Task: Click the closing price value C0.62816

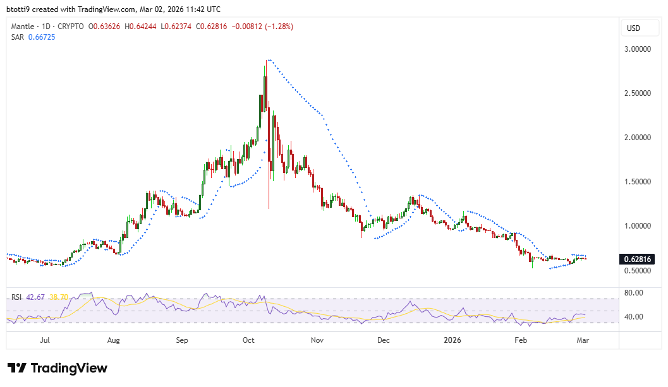Action: [x=211, y=27]
